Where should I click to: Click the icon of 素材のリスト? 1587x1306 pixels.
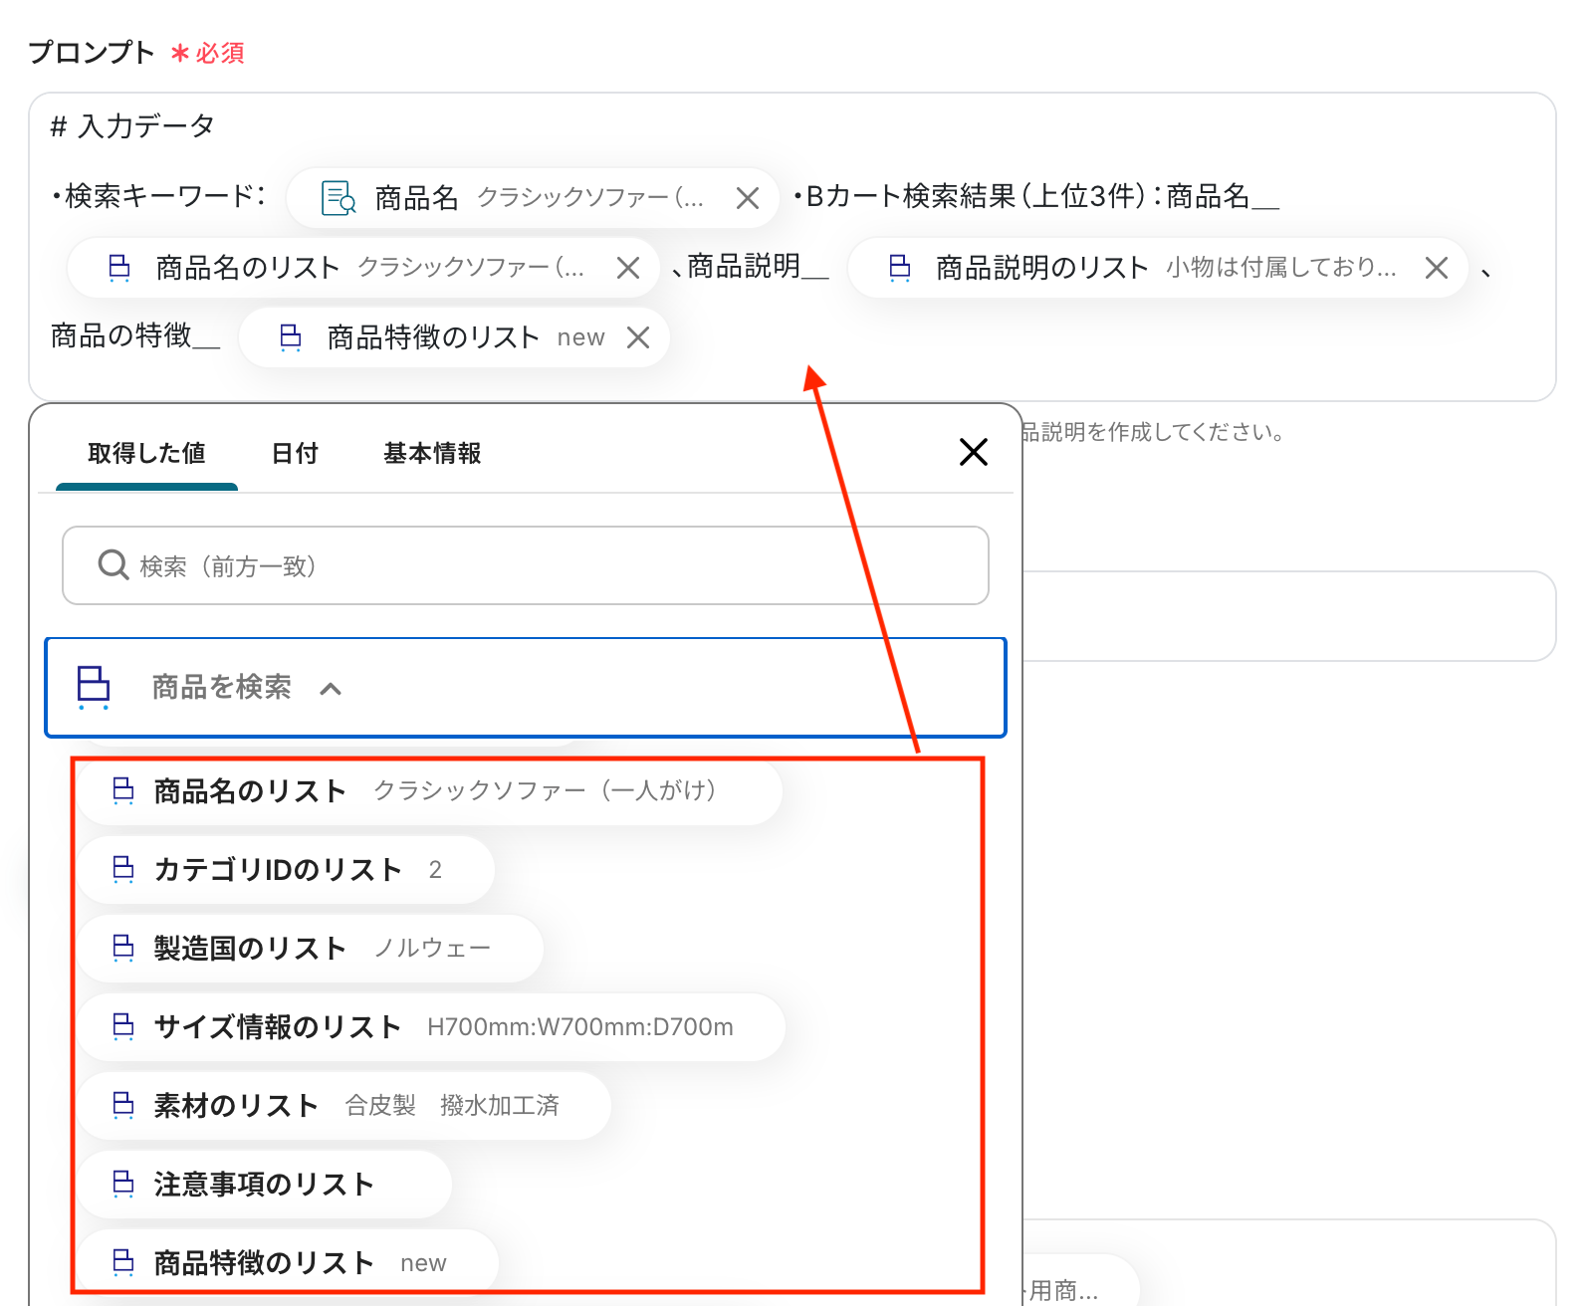pyautogui.click(x=123, y=1106)
